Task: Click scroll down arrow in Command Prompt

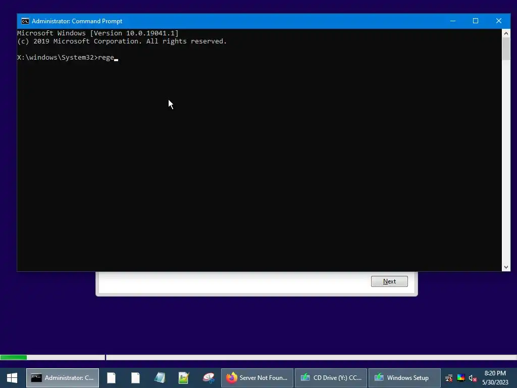Action: coord(506,267)
